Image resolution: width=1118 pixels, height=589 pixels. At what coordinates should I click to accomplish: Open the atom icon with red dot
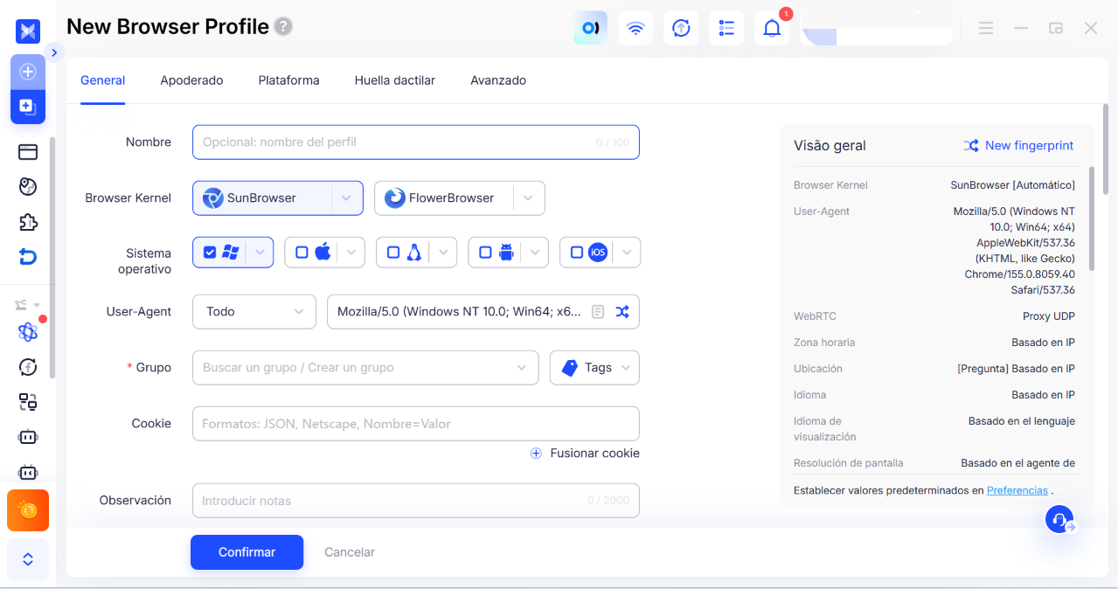click(28, 332)
